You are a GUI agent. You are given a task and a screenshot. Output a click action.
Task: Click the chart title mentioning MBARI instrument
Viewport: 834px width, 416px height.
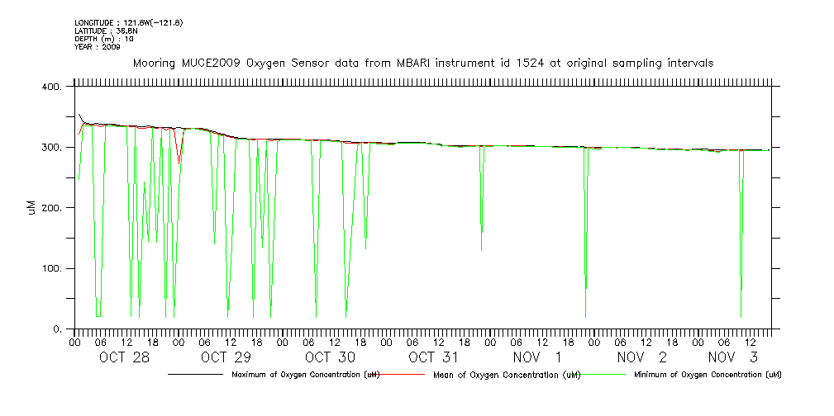click(422, 63)
